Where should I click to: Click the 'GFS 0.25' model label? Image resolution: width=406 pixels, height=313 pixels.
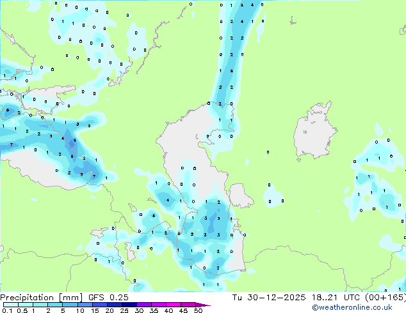coord(108,298)
